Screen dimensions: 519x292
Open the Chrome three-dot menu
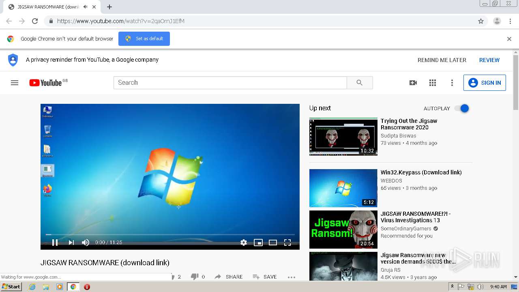click(x=510, y=21)
